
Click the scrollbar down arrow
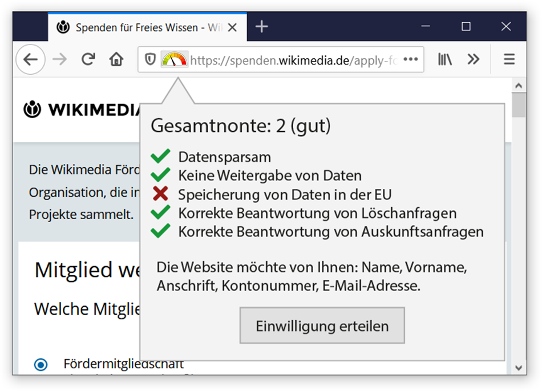[519, 367]
